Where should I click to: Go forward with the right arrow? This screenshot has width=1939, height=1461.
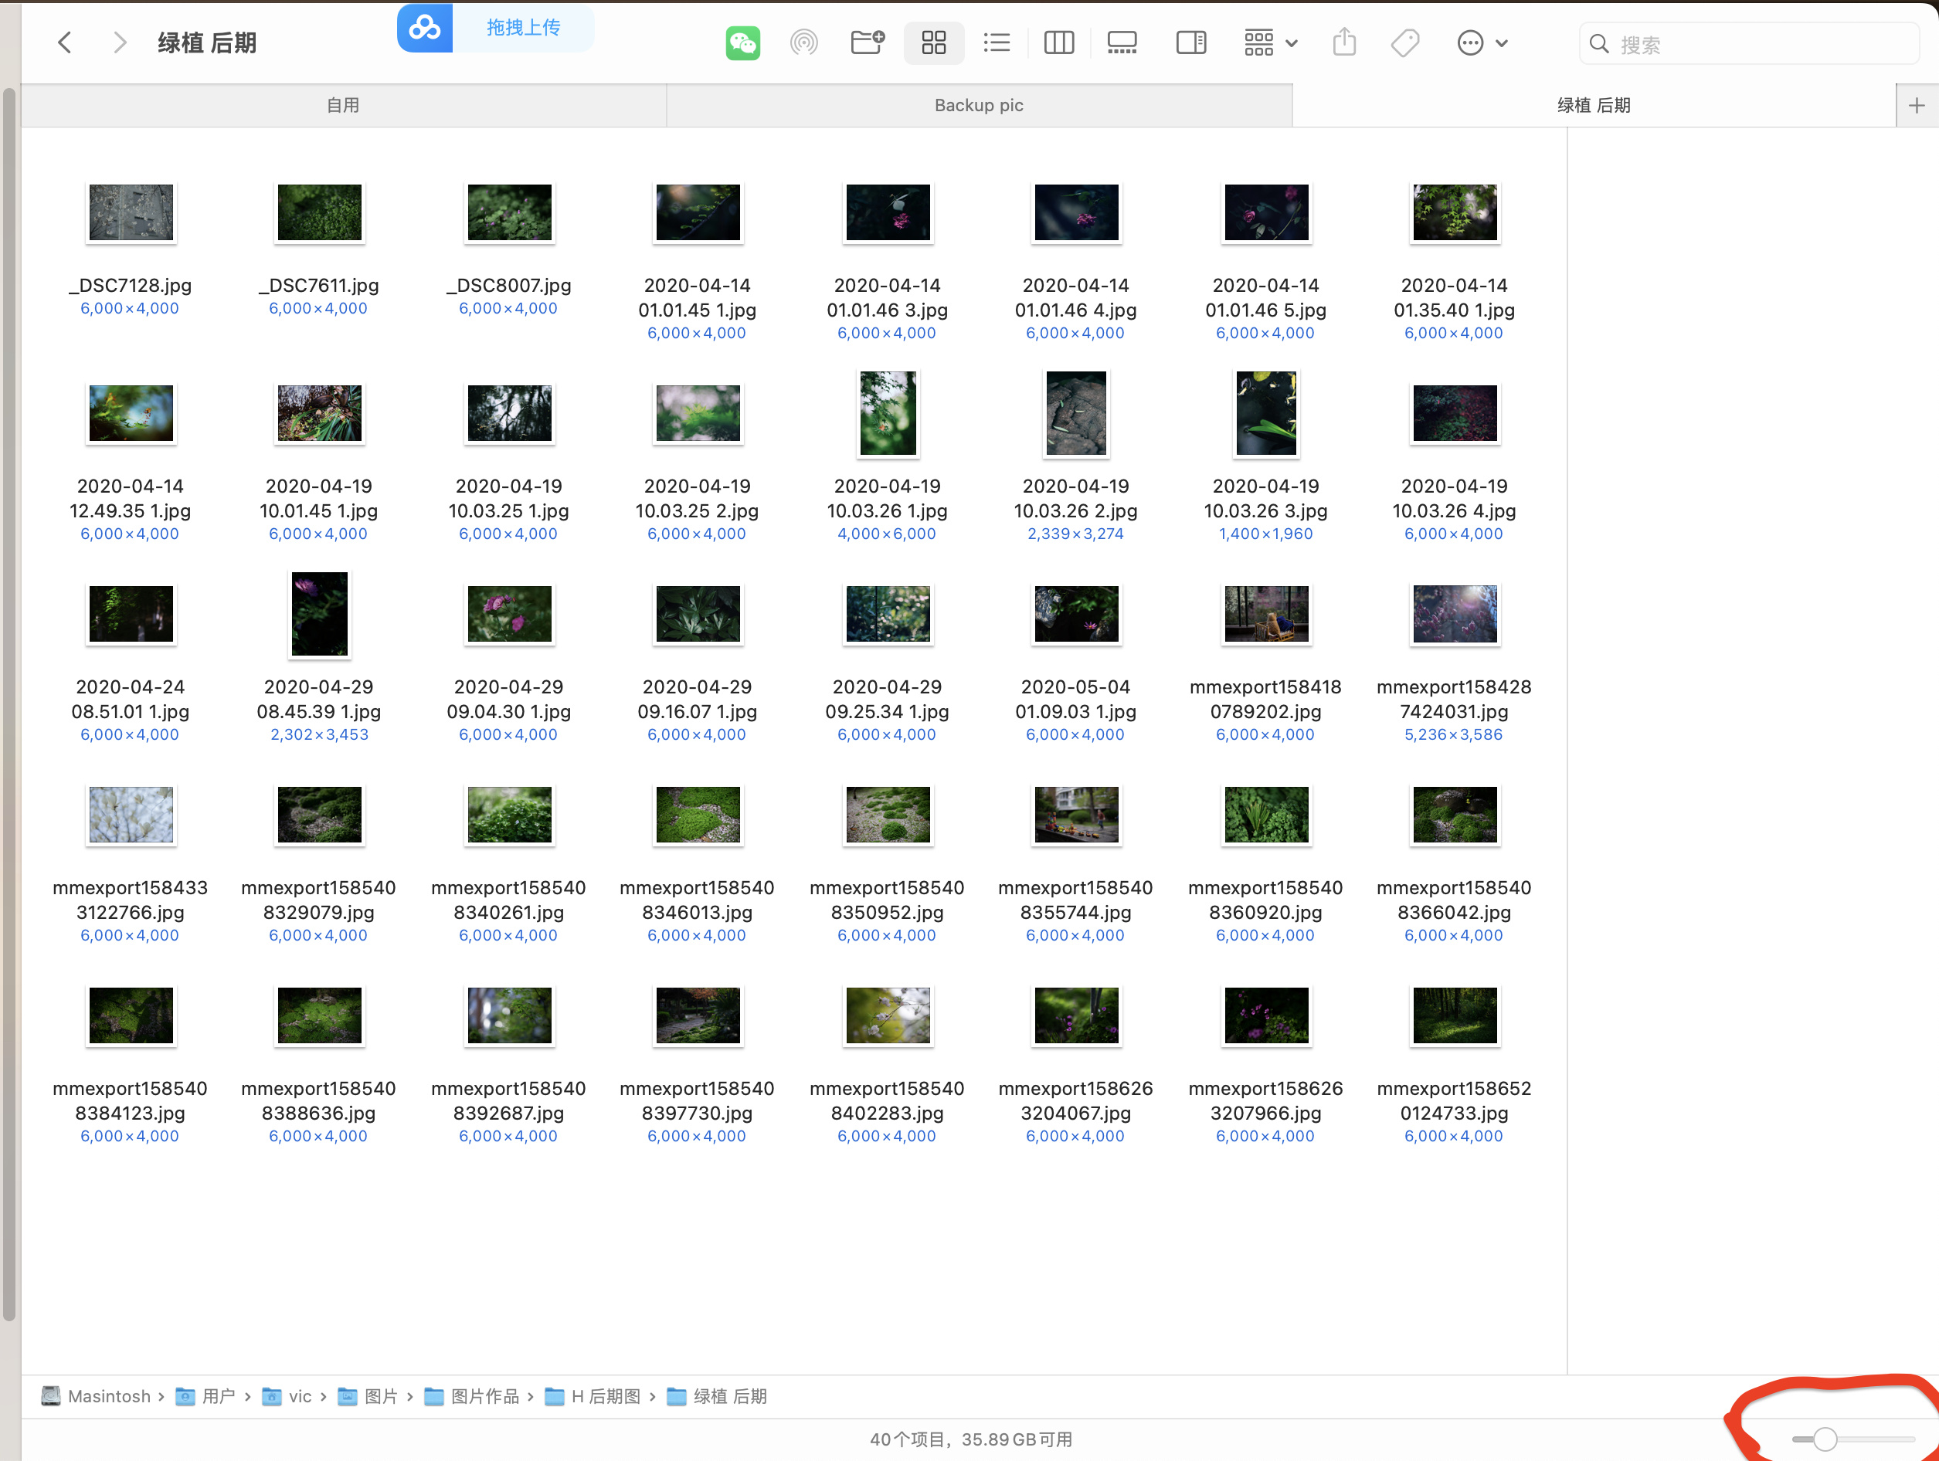click(120, 43)
